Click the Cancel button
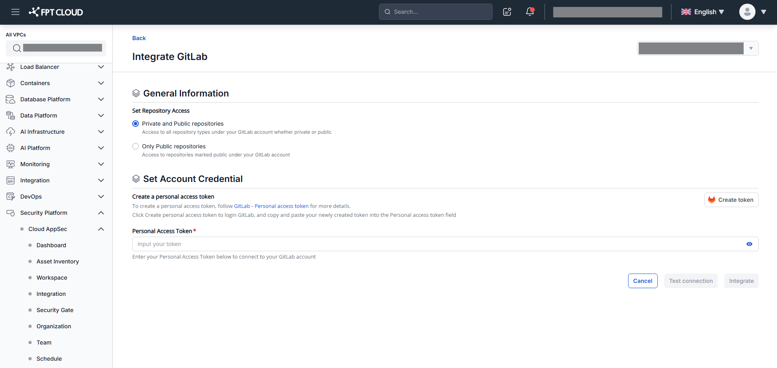The image size is (777, 368). click(643, 281)
